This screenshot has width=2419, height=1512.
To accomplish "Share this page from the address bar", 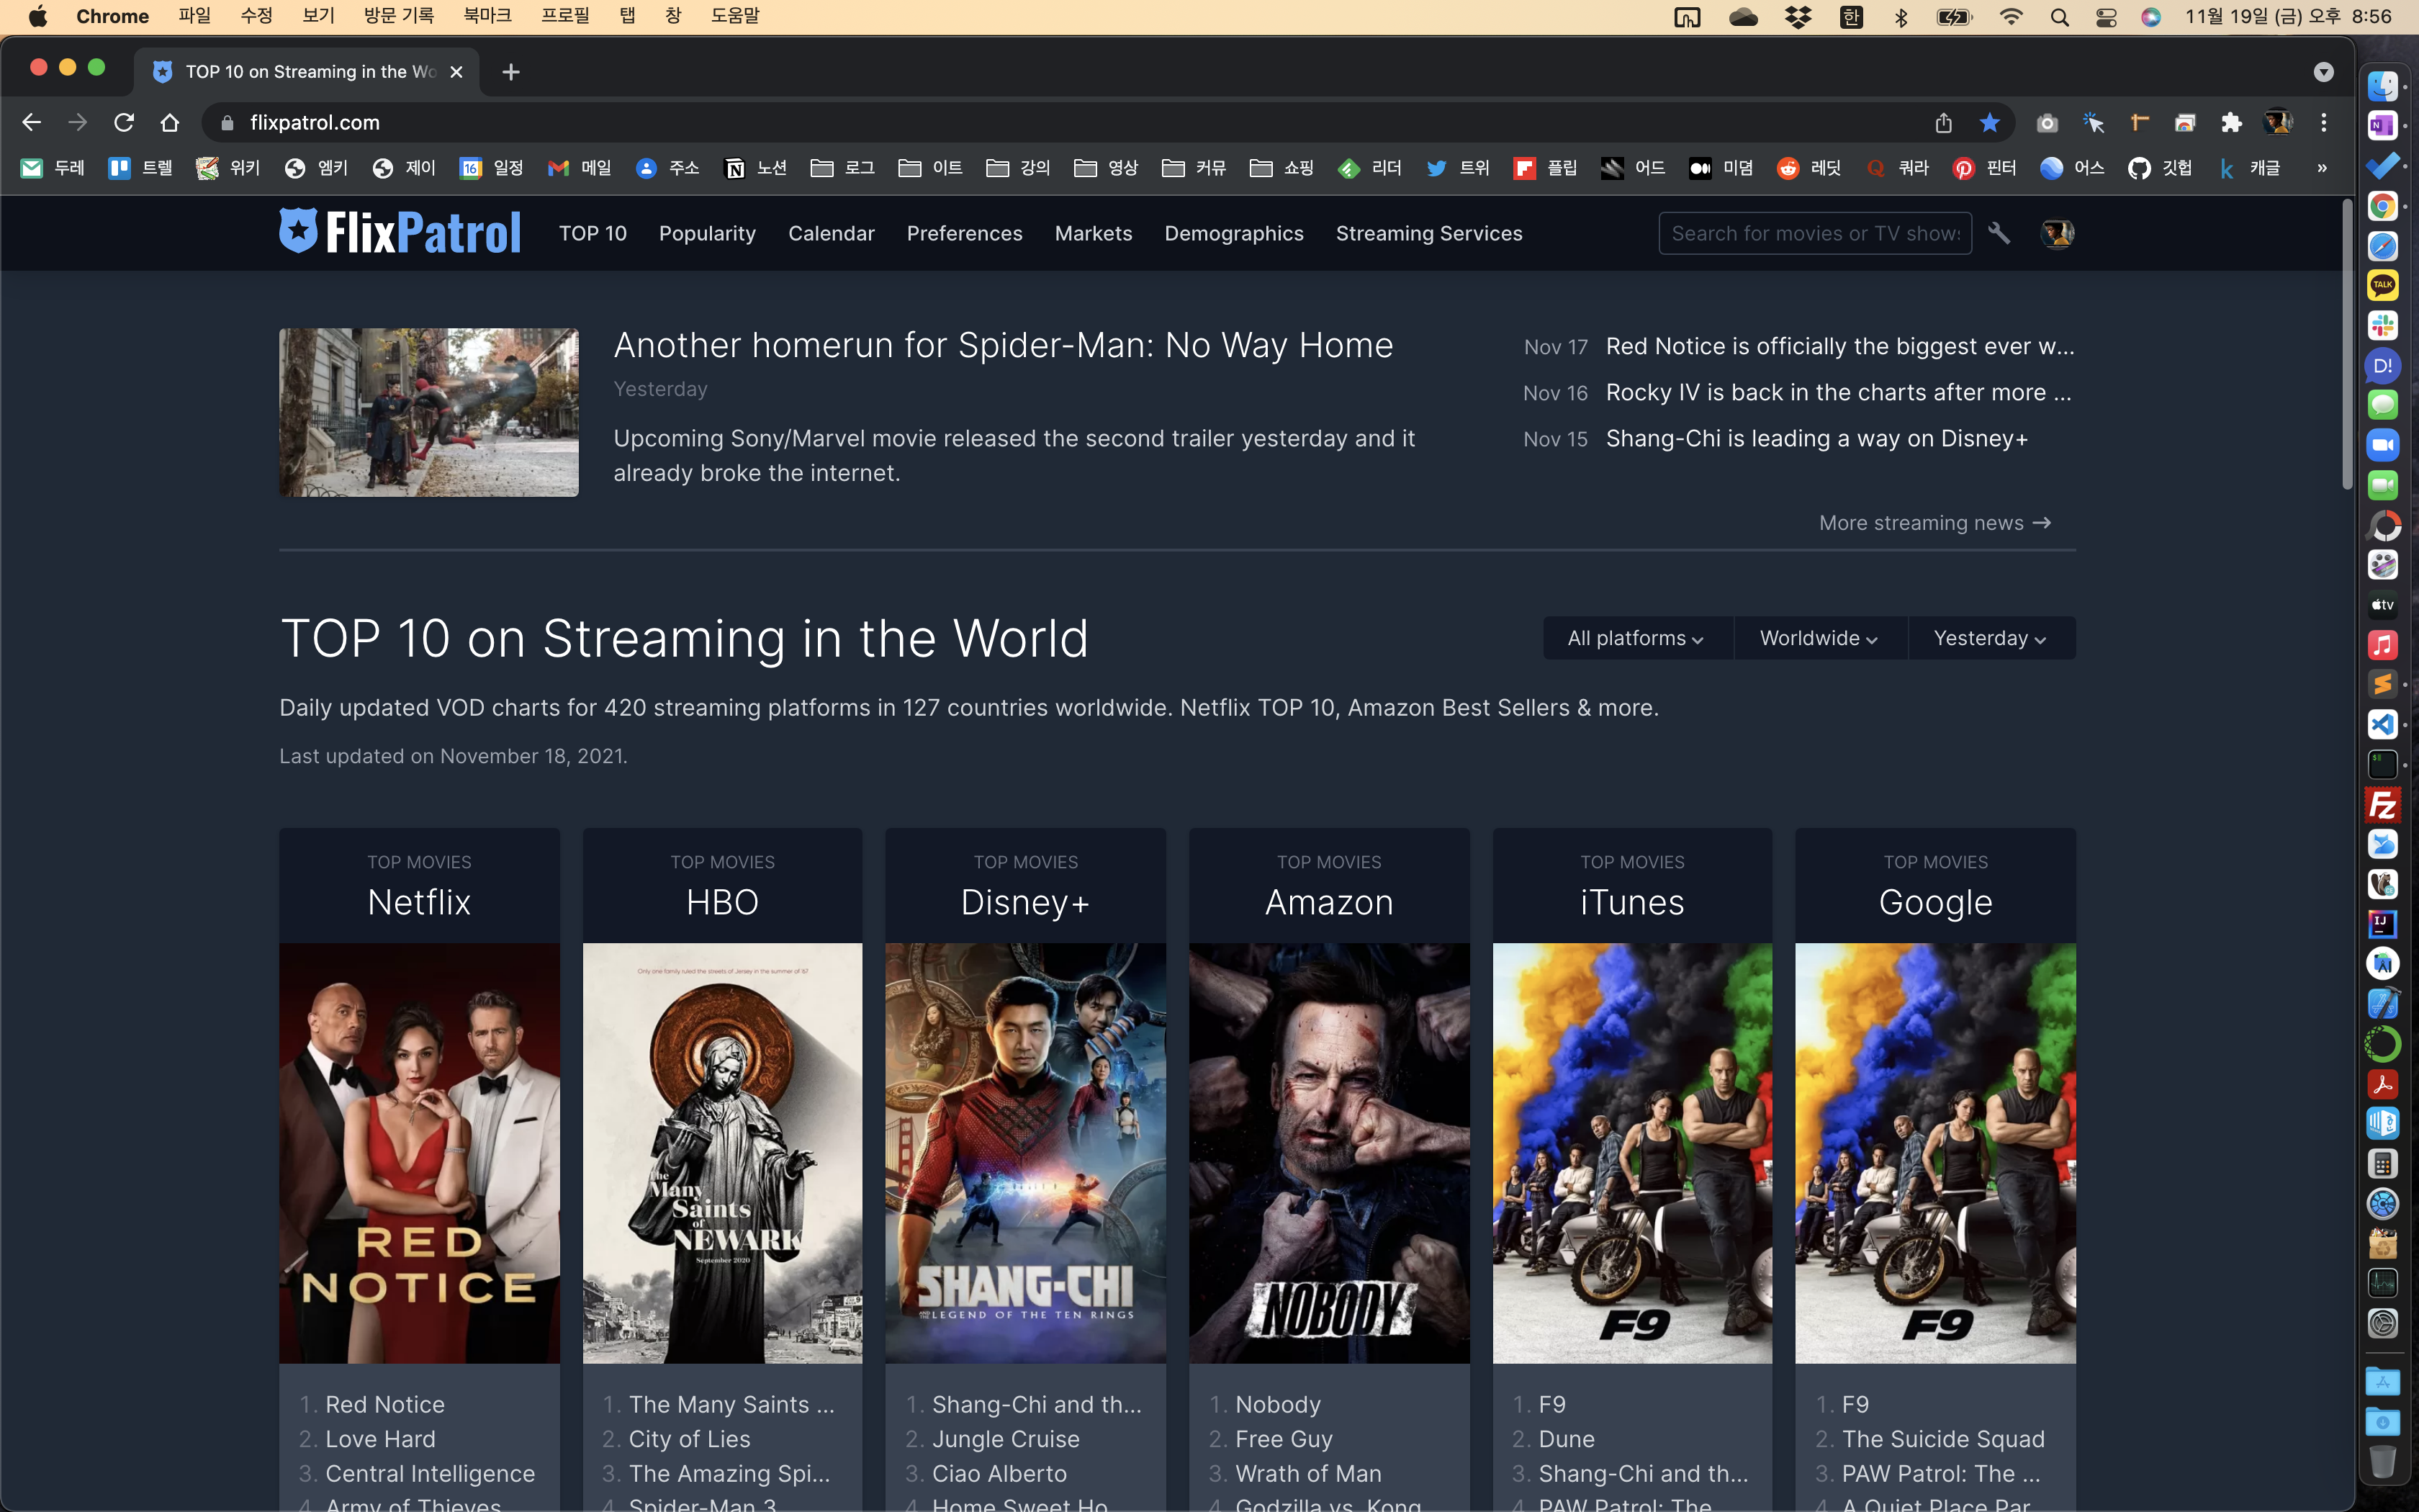I will coord(1943,122).
